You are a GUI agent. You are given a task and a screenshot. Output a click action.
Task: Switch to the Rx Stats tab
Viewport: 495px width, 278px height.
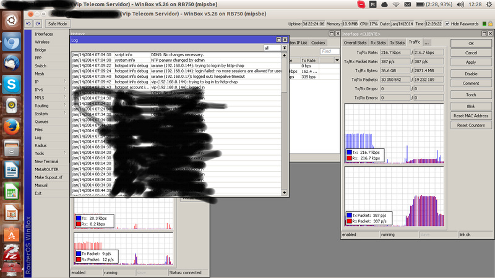[x=378, y=43]
